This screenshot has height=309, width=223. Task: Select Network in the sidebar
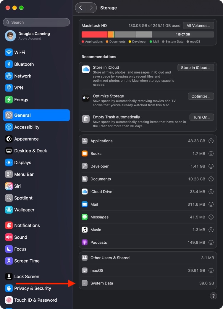pyautogui.click(x=36, y=76)
